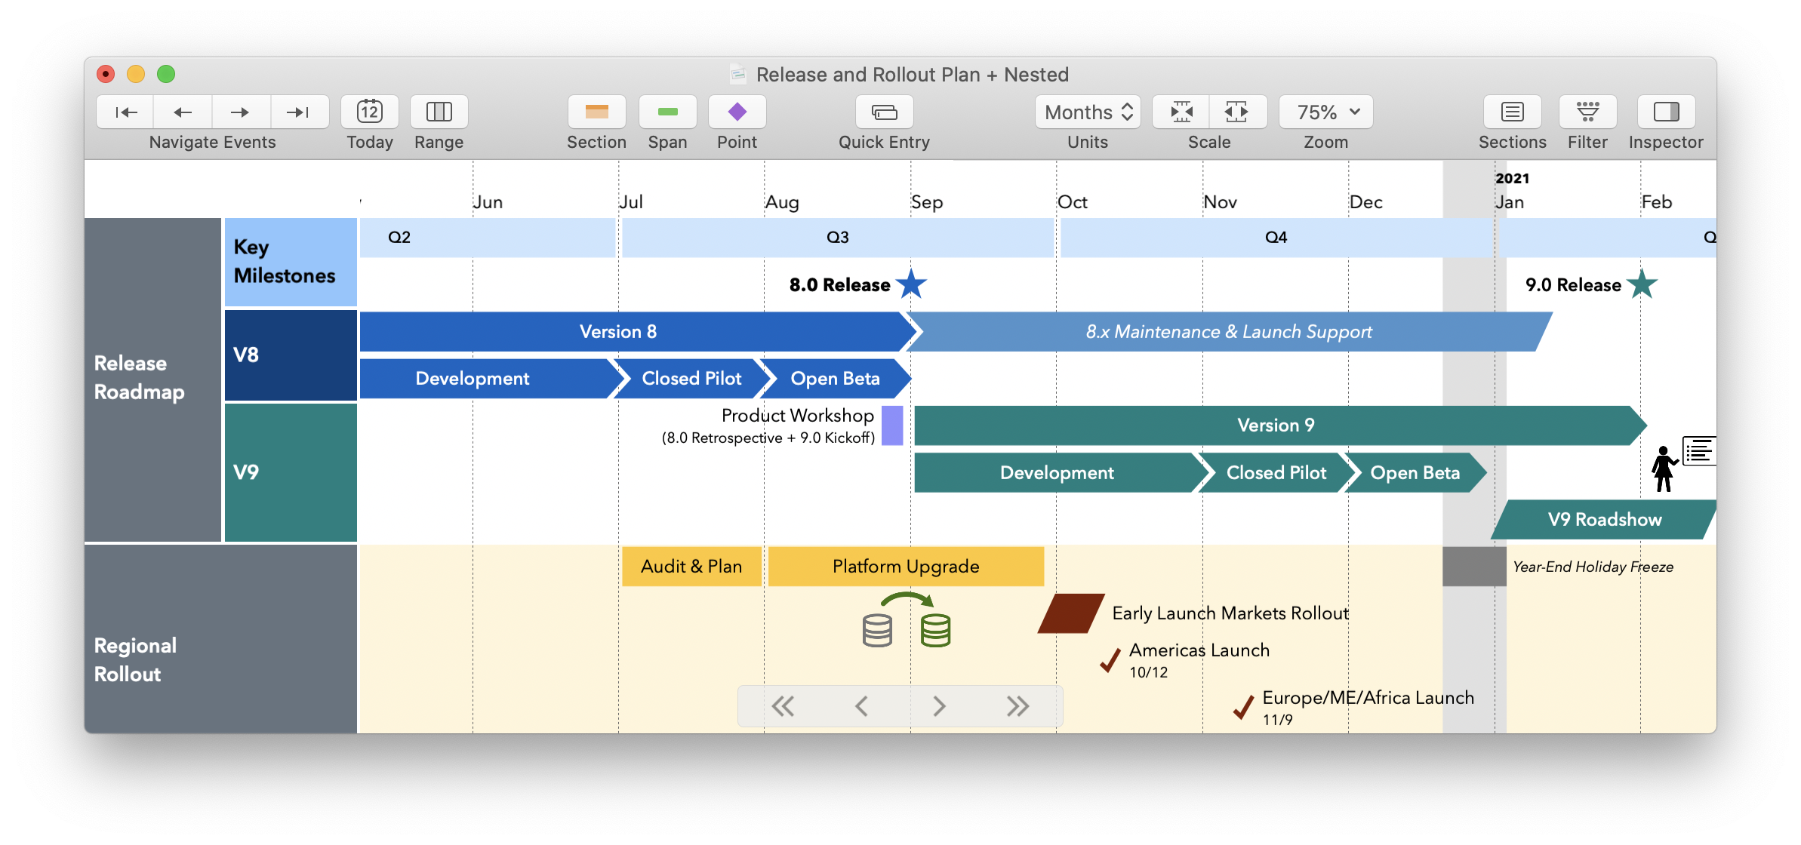Open the Inspector panel
The height and width of the screenshot is (845, 1801).
click(1666, 112)
